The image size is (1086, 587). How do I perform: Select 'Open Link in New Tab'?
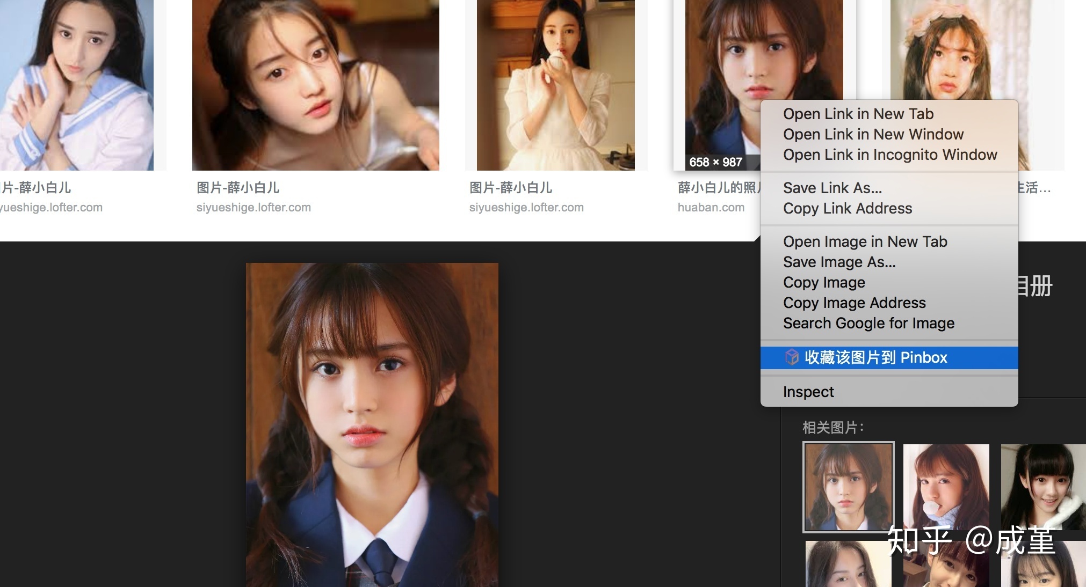click(858, 114)
